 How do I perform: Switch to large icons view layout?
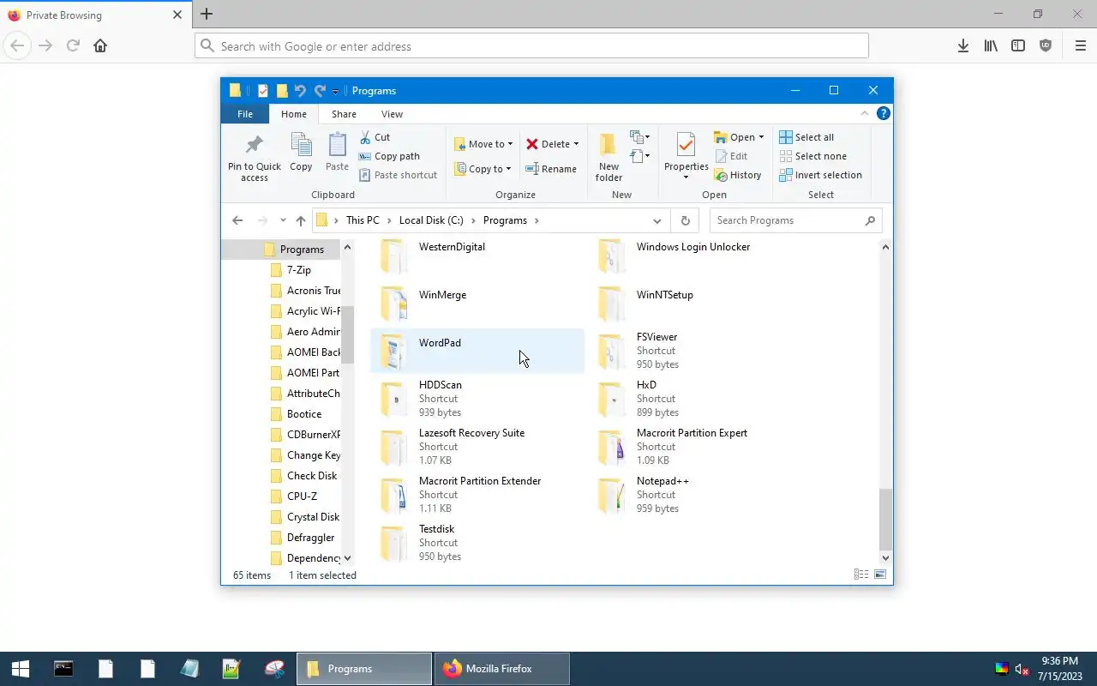click(x=880, y=575)
